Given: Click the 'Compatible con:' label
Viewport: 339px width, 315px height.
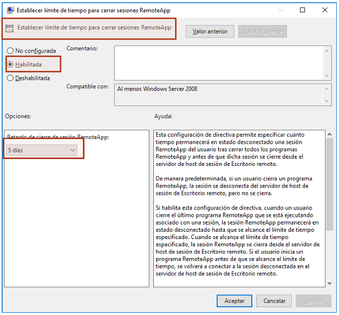Looking at the screenshot, I should pos(87,87).
